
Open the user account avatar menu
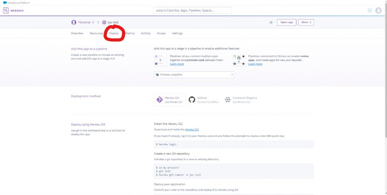(x=378, y=10)
